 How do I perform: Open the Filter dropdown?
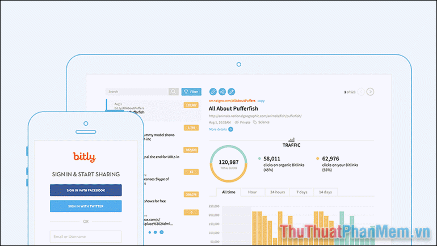[191, 91]
